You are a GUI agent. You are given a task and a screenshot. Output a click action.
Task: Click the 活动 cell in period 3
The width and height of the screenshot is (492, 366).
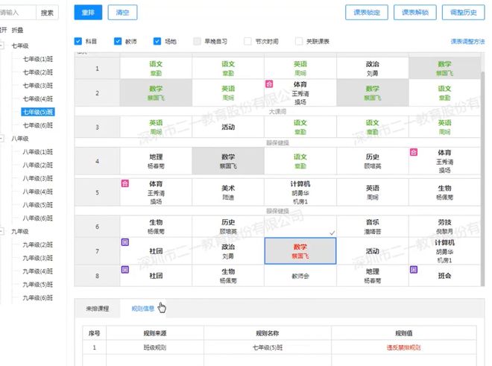click(x=228, y=127)
